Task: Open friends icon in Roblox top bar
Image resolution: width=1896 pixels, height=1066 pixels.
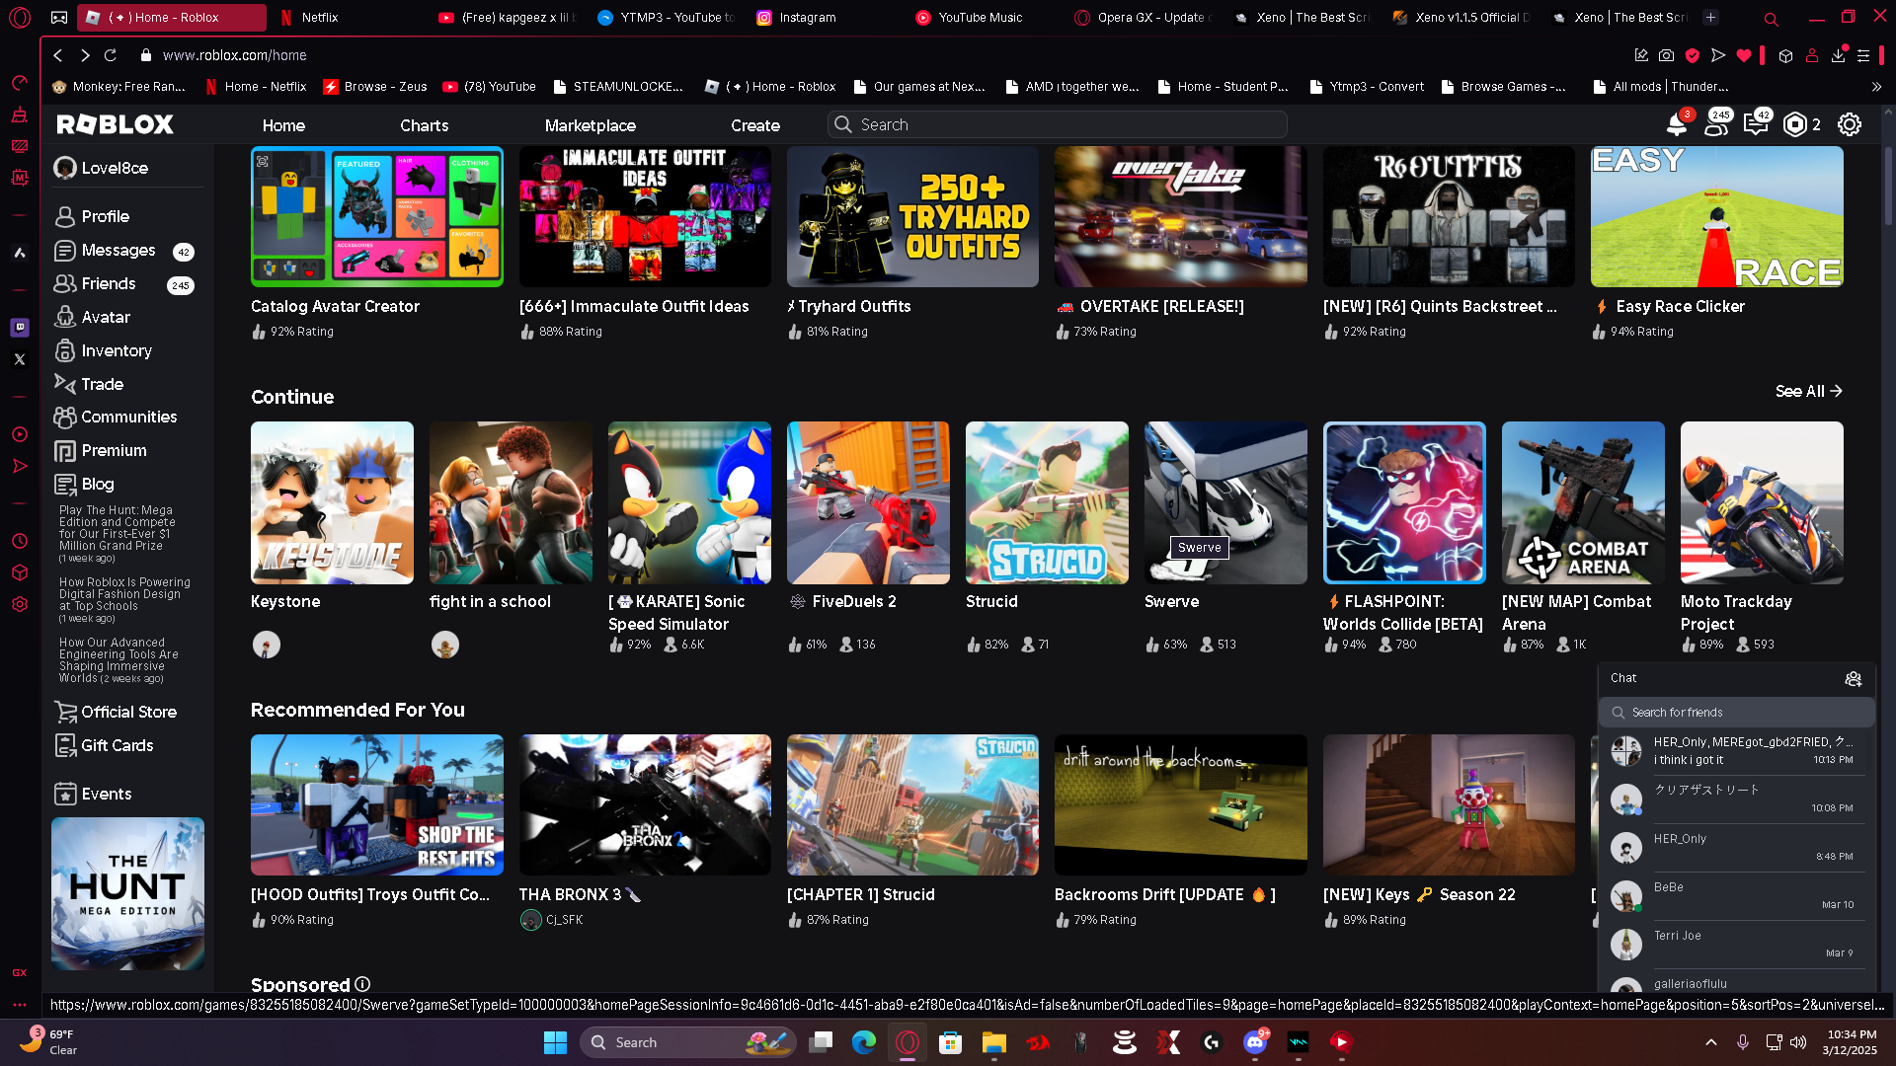Action: 1716,124
